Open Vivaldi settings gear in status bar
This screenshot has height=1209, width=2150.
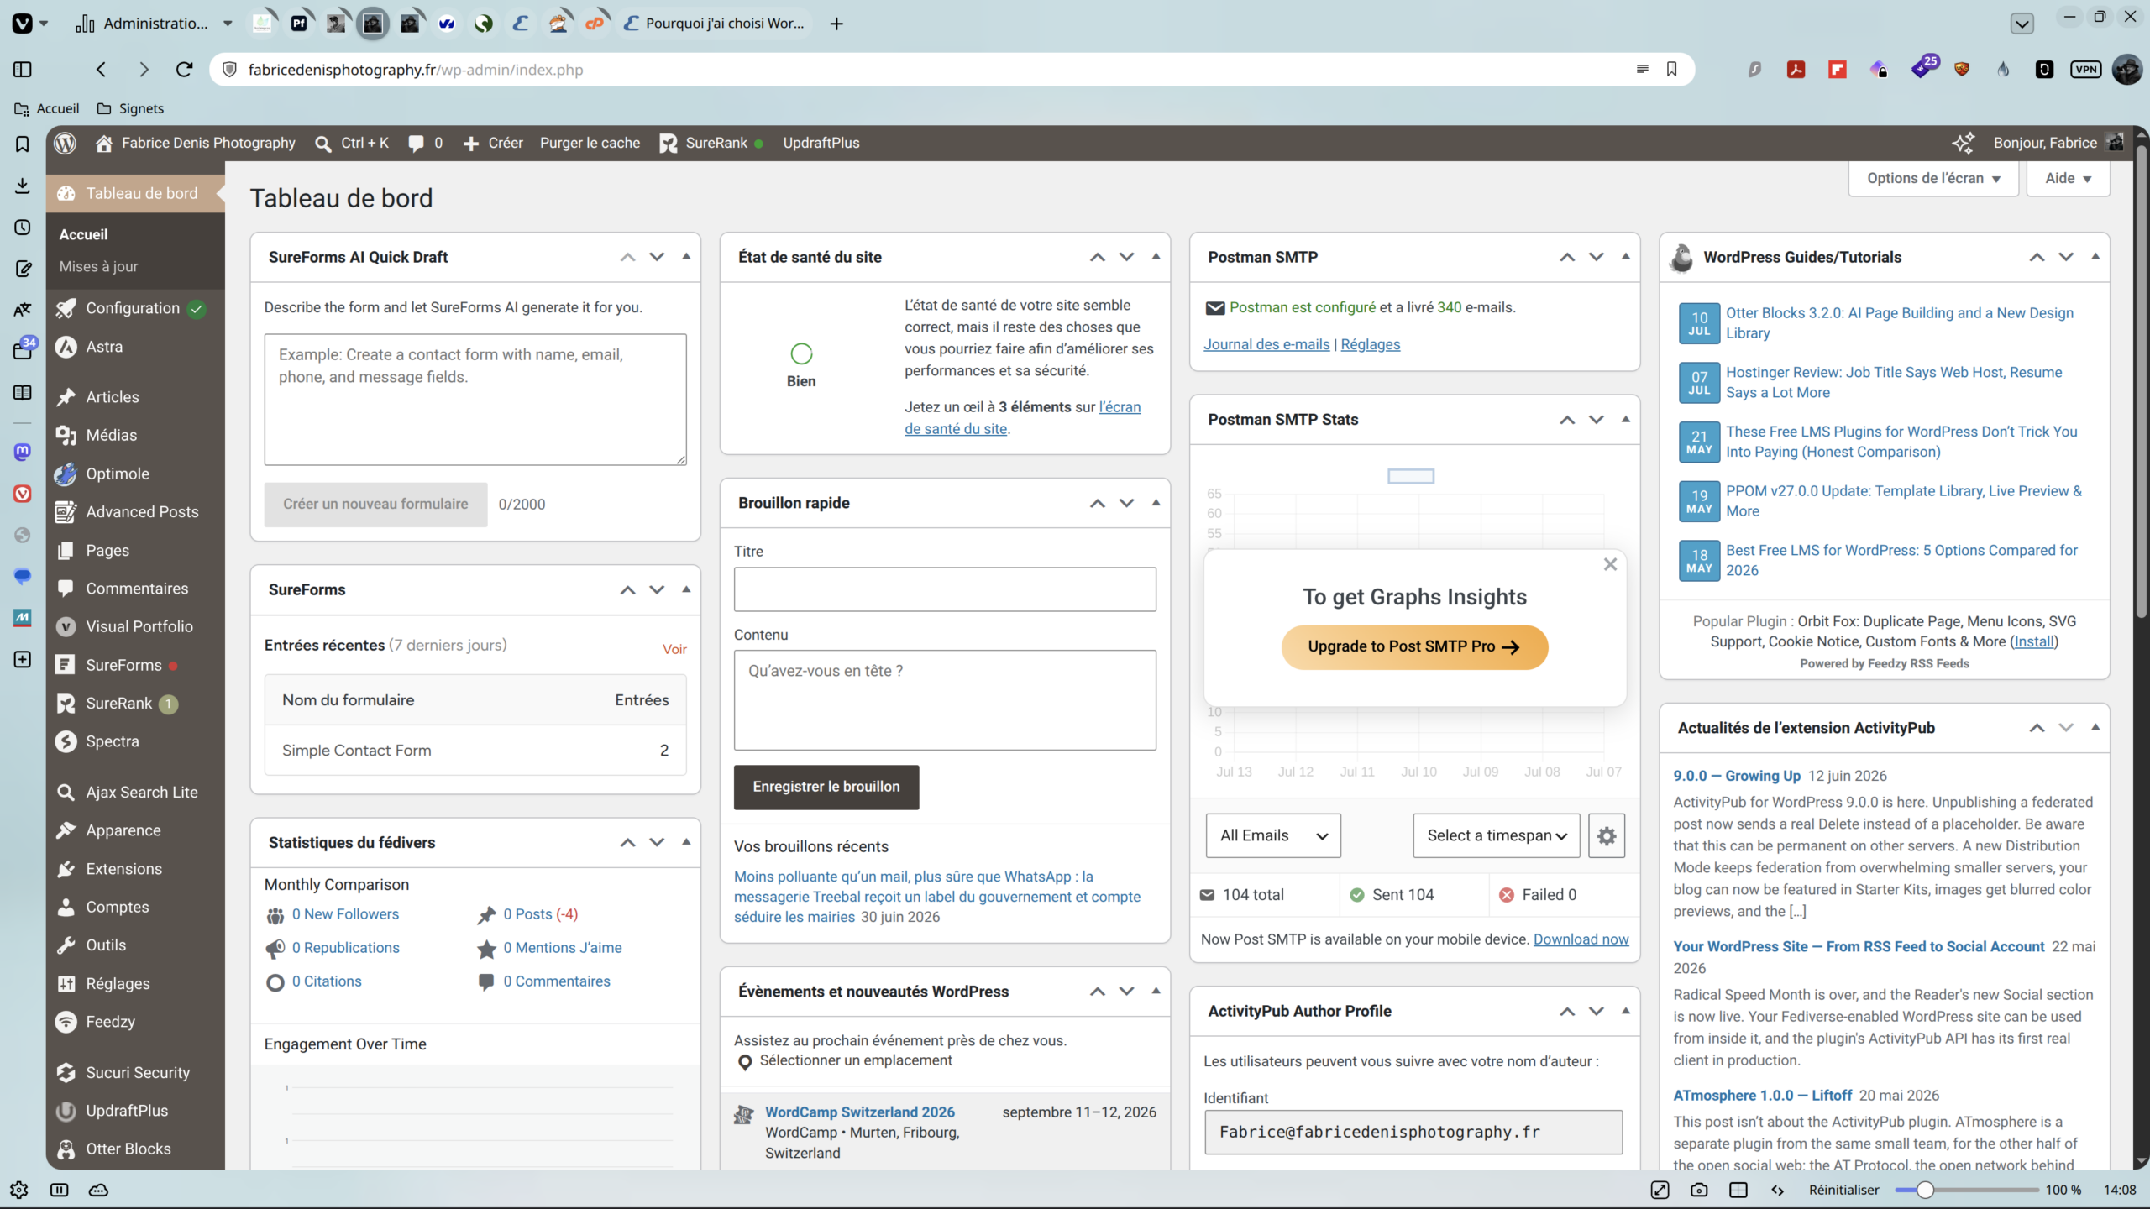18,1190
